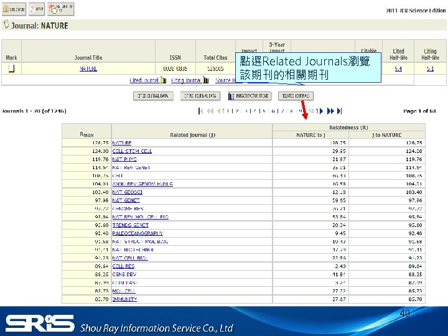This screenshot has height=336, width=448.
Task: Open the Cited Journal graph link
Action: 144,80
